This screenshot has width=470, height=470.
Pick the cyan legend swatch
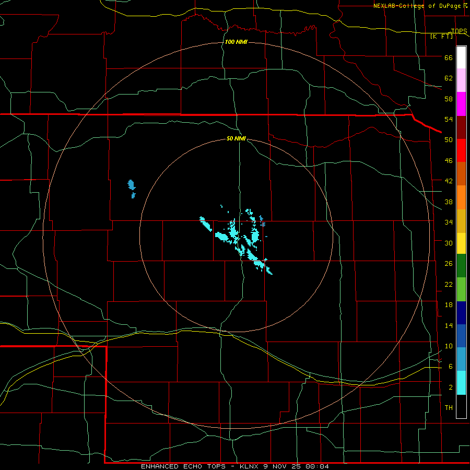(461, 383)
